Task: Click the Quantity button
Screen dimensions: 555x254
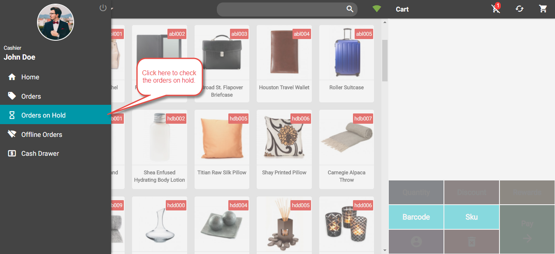Action: pos(416,192)
